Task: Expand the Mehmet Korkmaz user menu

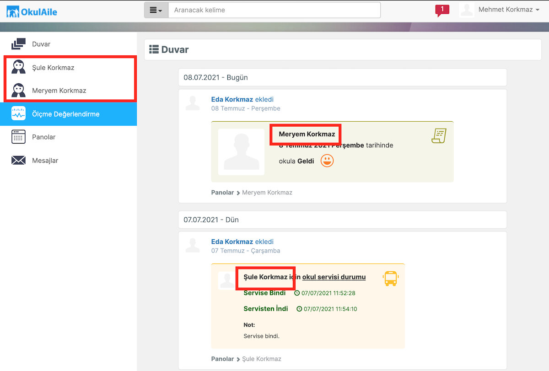Action: coord(509,10)
